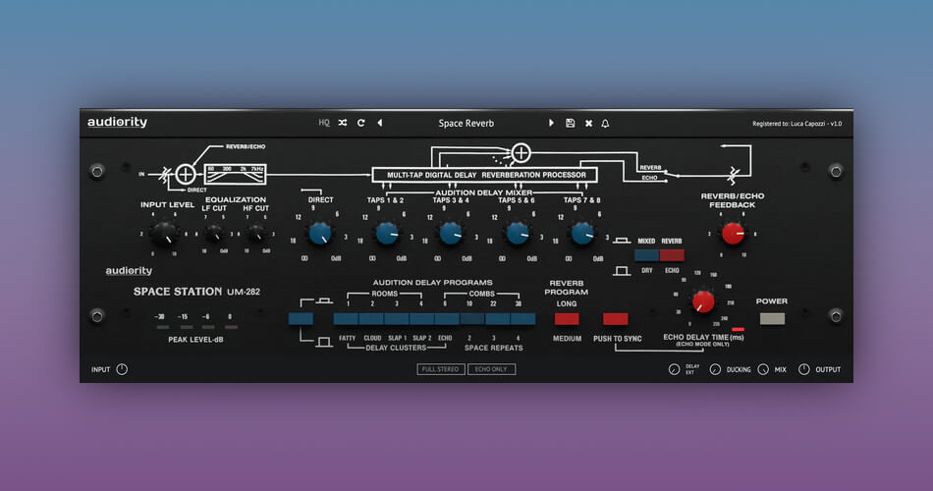
Task: Click the X delete preset icon
Action: 588,123
